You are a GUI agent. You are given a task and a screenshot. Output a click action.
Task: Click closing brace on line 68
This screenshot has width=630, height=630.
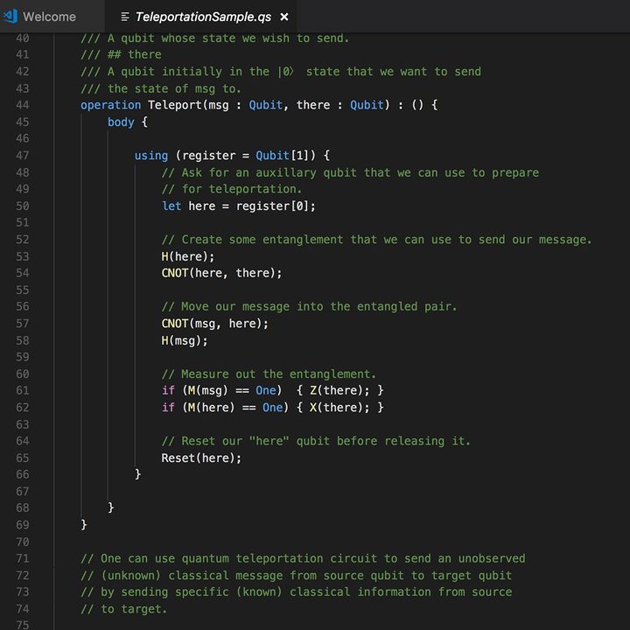click(x=111, y=507)
